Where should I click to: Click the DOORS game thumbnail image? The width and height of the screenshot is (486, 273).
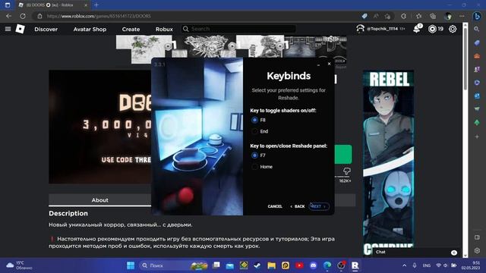coord(99,127)
